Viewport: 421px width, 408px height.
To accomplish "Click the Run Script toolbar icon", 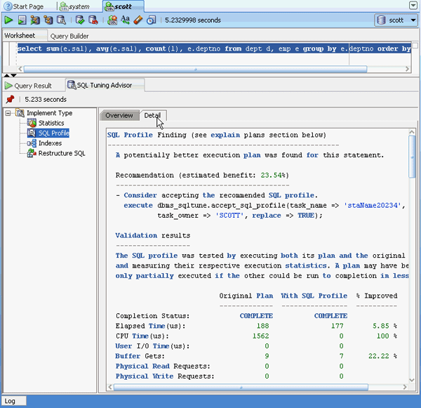I will pyautogui.click(x=22, y=20).
